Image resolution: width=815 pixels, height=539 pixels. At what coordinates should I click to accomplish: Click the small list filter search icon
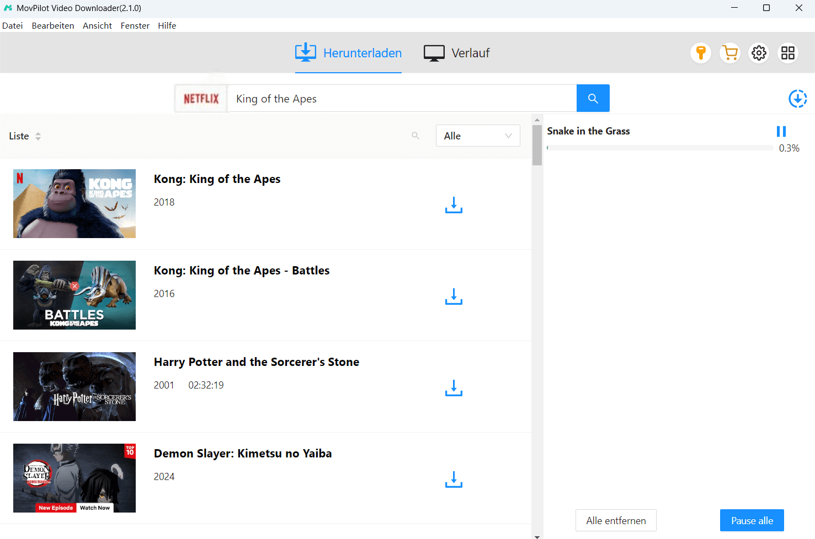pos(416,136)
